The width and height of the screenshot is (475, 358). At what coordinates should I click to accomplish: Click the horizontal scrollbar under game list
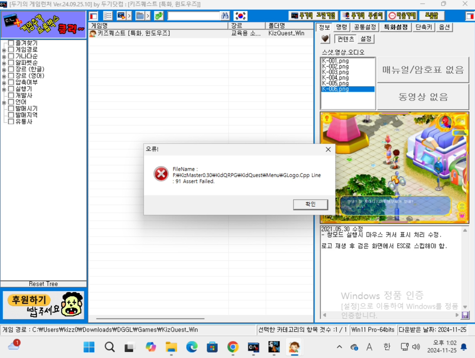point(150,319)
